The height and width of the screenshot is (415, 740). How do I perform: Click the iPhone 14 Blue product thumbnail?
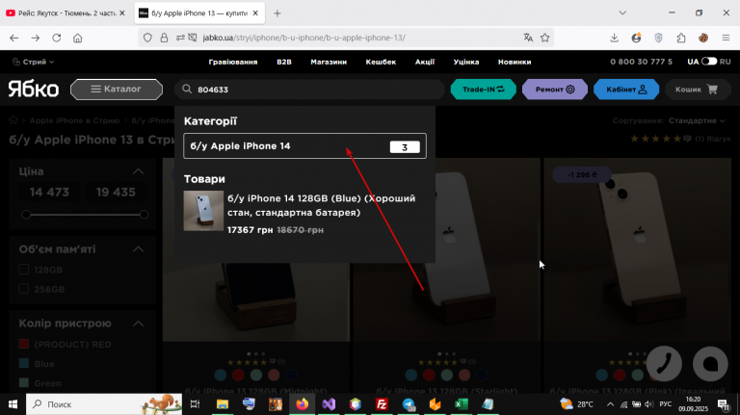[x=203, y=210]
